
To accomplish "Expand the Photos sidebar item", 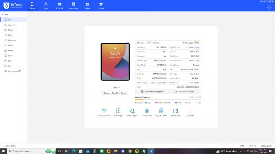I will [x=23, y=30].
